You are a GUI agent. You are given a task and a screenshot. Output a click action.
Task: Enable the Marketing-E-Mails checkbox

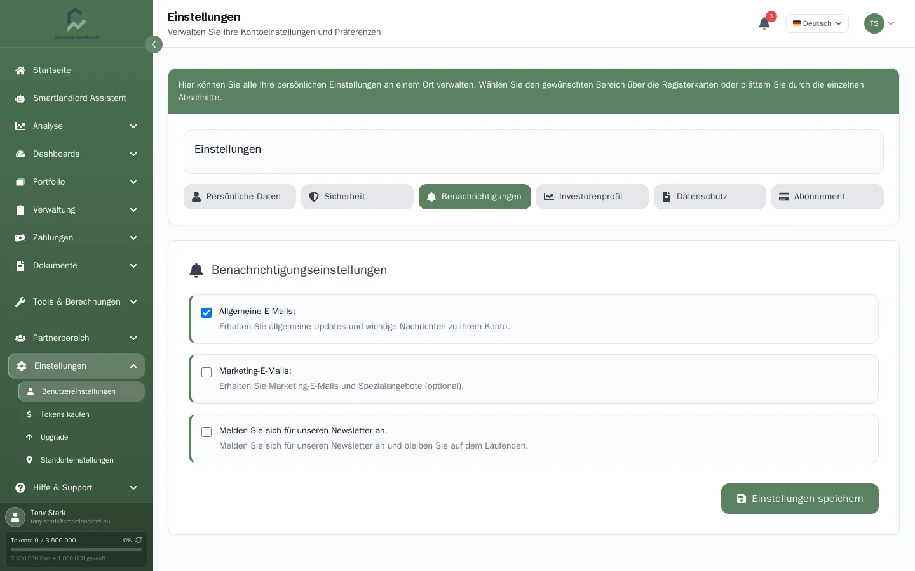tap(207, 372)
